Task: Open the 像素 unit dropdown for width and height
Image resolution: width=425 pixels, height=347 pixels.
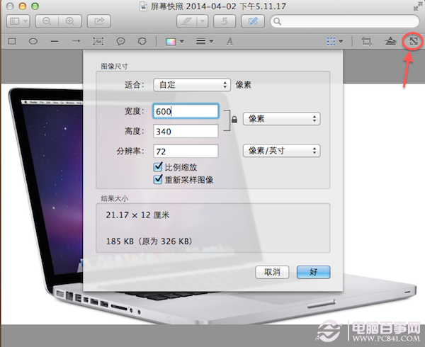Action: pyautogui.click(x=281, y=118)
